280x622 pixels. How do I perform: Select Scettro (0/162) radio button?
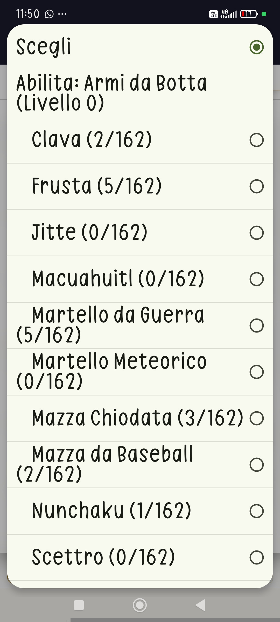(256, 557)
